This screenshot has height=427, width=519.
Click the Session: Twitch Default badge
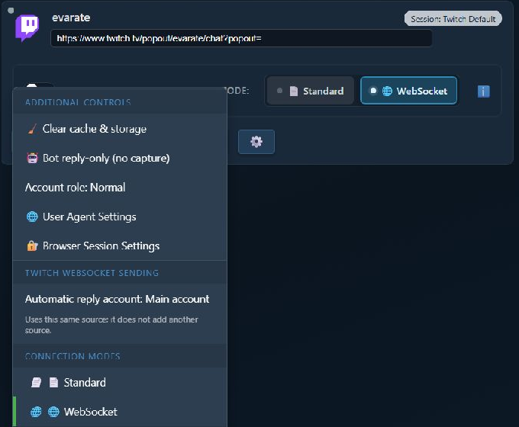point(453,19)
